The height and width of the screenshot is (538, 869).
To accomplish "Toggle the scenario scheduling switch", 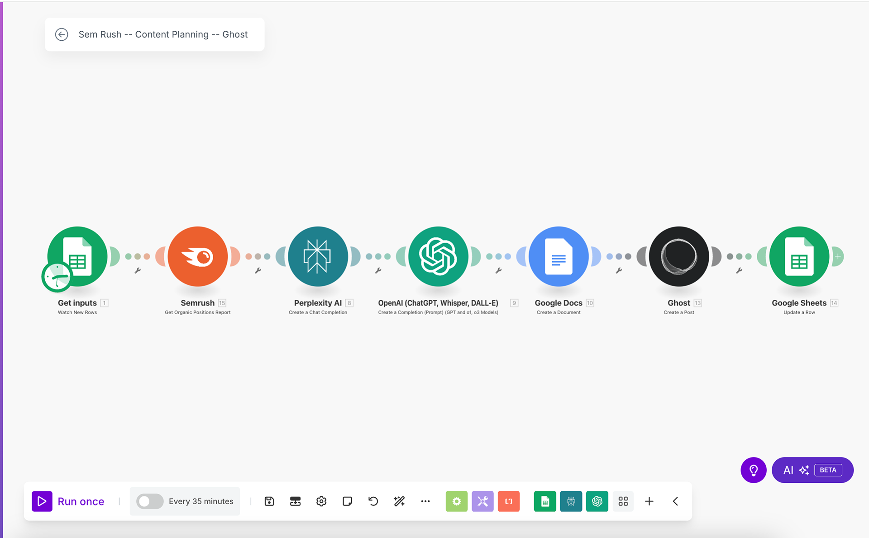I will pyautogui.click(x=150, y=501).
